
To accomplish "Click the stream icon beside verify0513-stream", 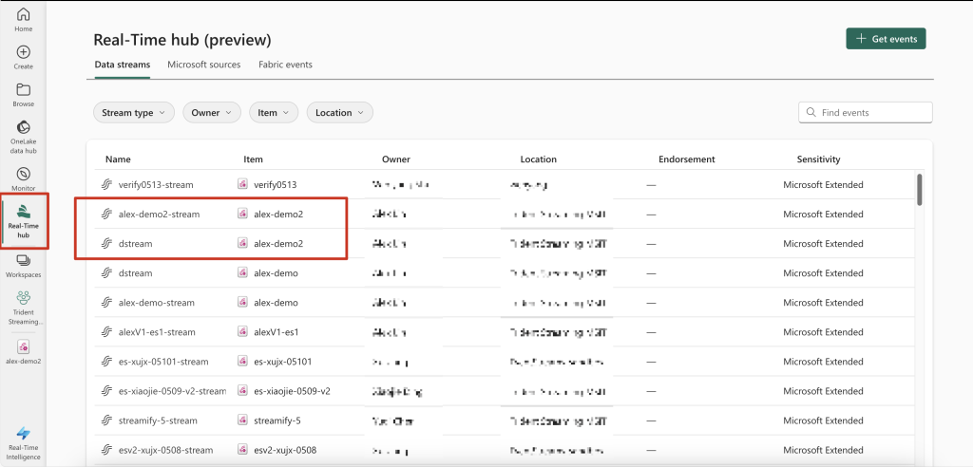I will [106, 185].
